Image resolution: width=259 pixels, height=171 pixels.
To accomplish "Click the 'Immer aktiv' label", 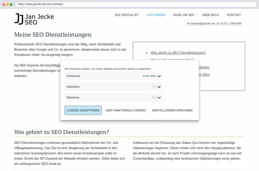I will [x=149, y=76].
